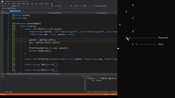Toggle the 0 Errors filter button
This screenshot has width=175, height=98.
coord(105,78)
